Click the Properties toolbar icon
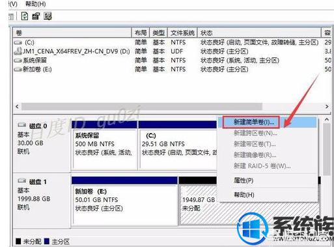Screen dimensions: 334x247 (x=36, y=16)
